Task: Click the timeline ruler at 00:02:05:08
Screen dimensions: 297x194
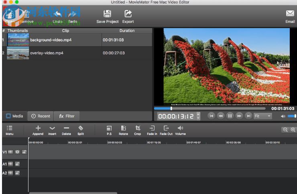Action: tap(233, 143)
